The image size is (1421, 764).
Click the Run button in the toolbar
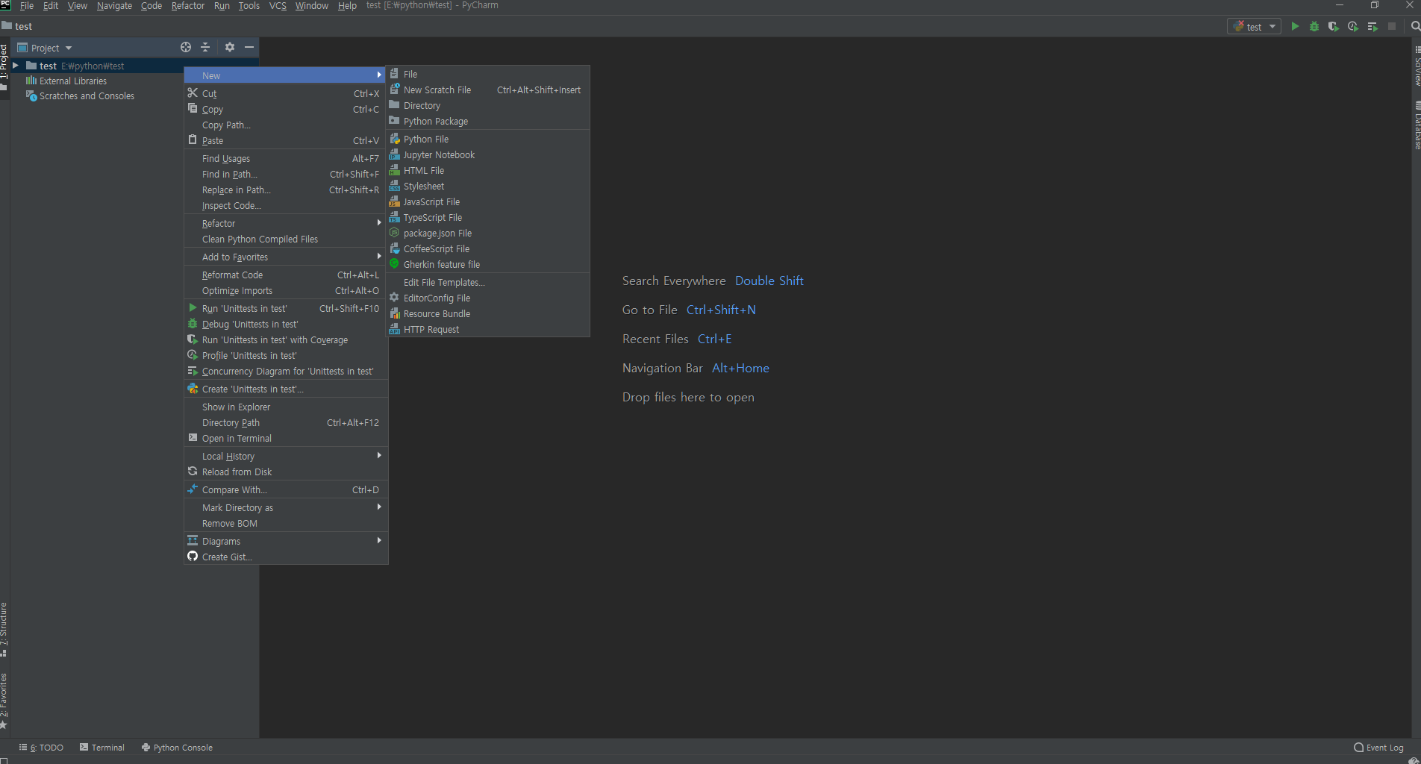tap(1295, 26)
